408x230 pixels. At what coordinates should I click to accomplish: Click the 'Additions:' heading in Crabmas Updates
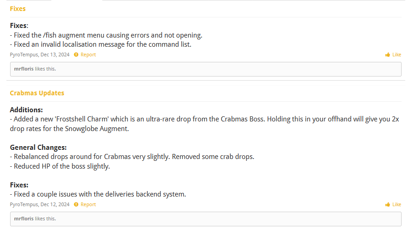tap(26, 110)
